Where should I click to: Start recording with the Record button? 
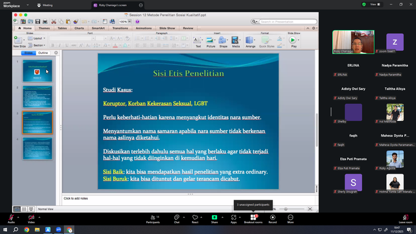[x=272, y=219]
